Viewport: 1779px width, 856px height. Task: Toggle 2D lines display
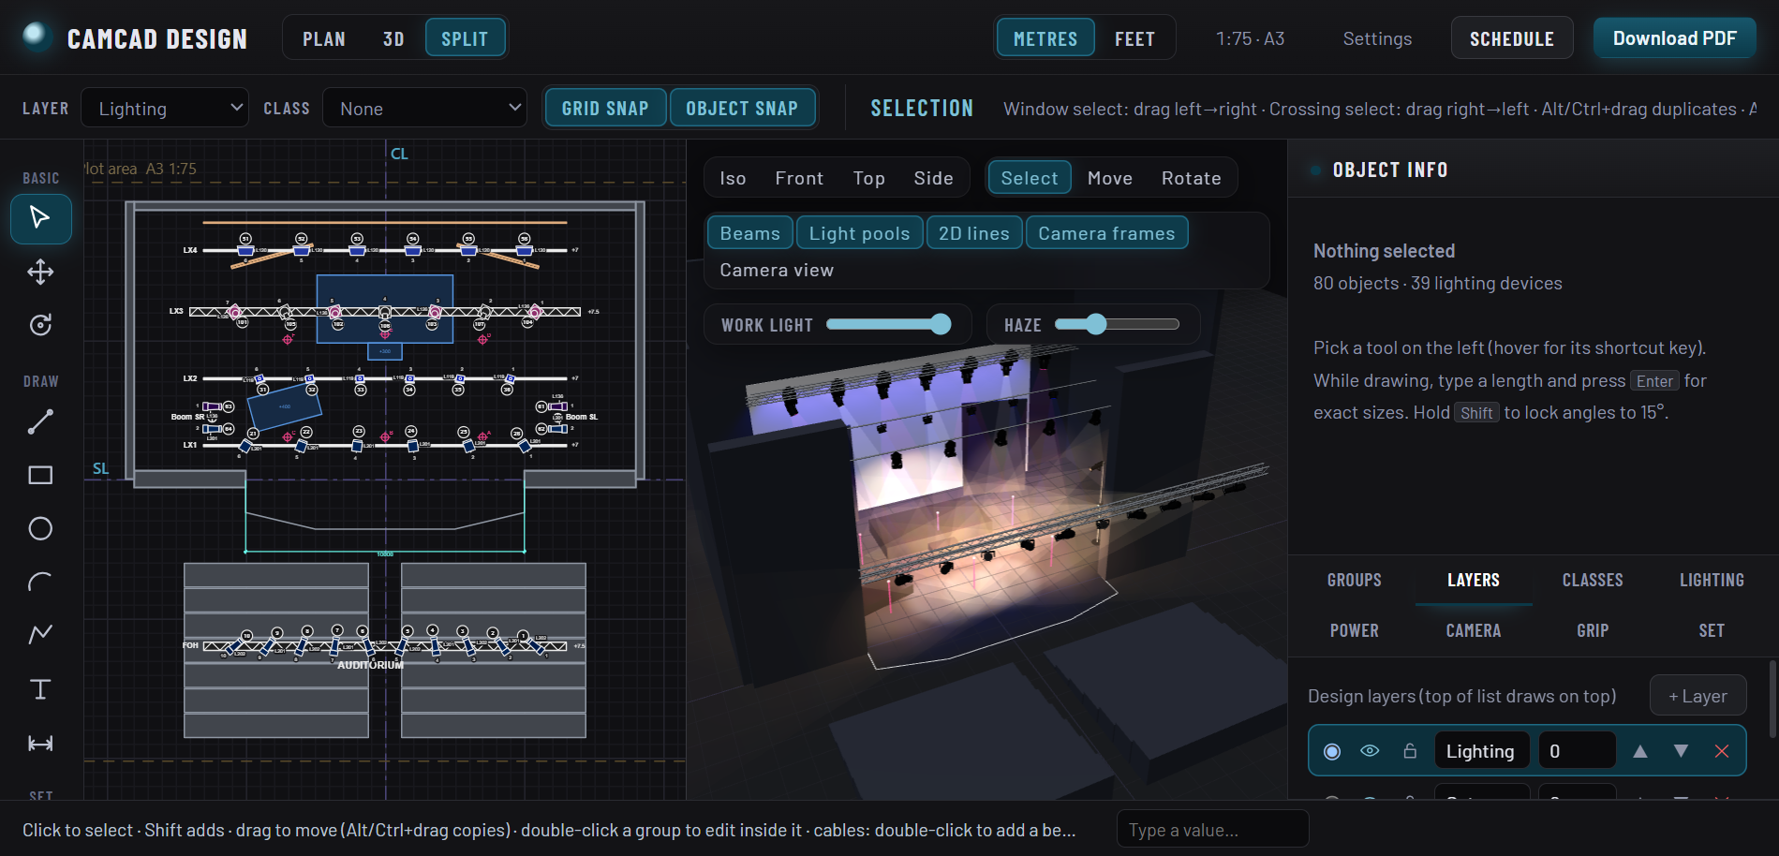coord(974,233)
